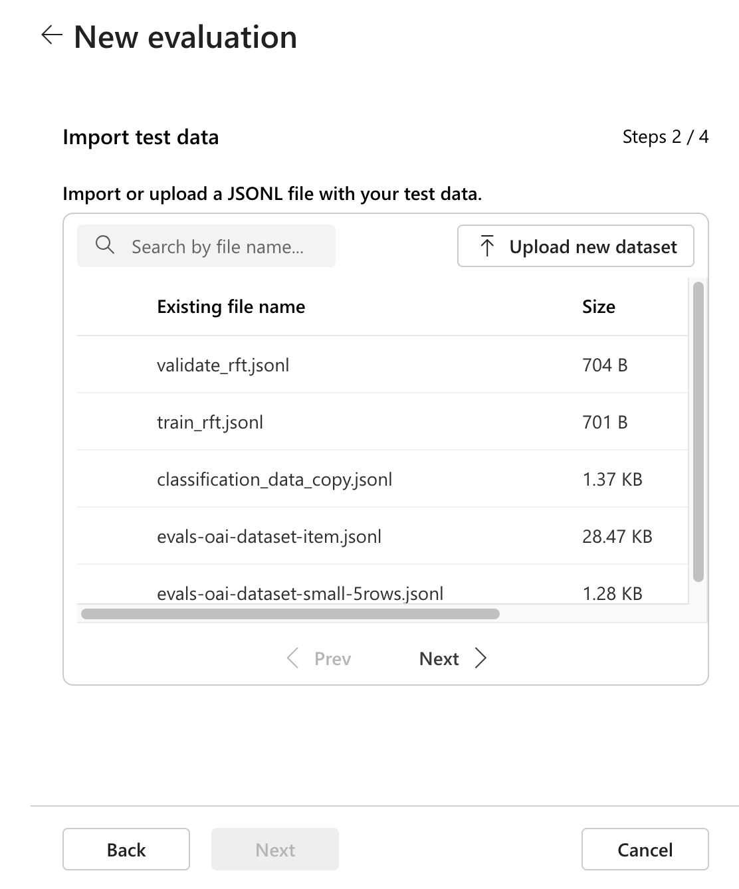Image resolution: width=739 pixels, height=889 pixels.
Task: Click the magnifier search icon
Action: point(104,245)
